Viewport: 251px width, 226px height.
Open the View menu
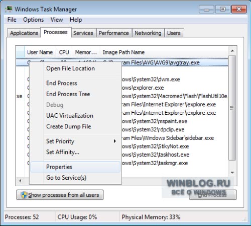pyautogui.click(x=57, y=20)
